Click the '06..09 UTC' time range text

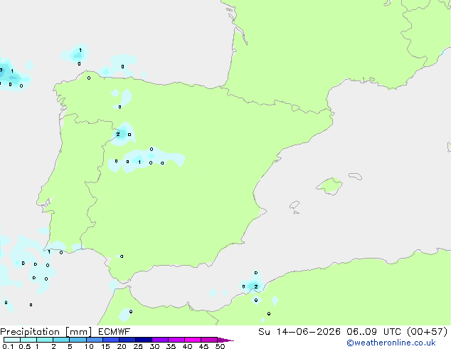click(373, 332)
